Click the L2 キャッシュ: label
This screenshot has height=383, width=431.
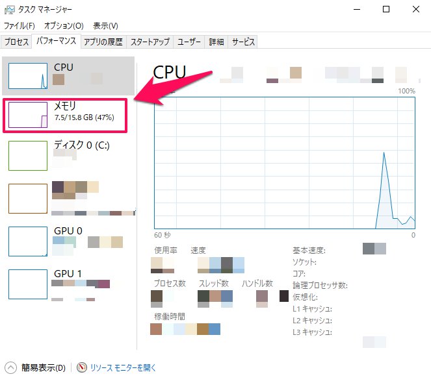tap(312, 321)
